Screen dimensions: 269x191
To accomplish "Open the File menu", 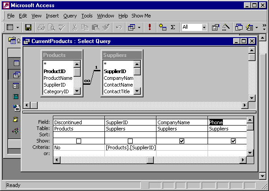I will [11, 16].
